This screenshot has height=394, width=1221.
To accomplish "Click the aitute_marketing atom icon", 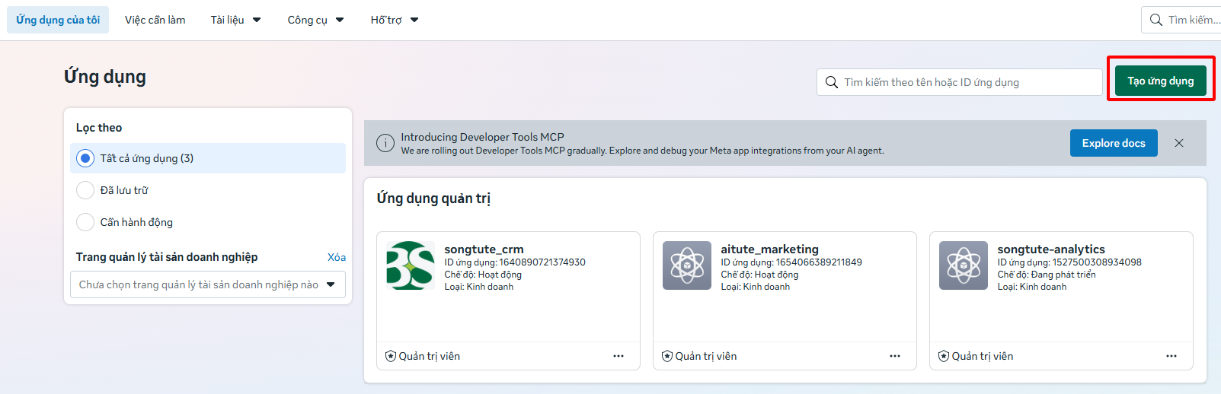I will pyautogui.click(x=687, y=265).
